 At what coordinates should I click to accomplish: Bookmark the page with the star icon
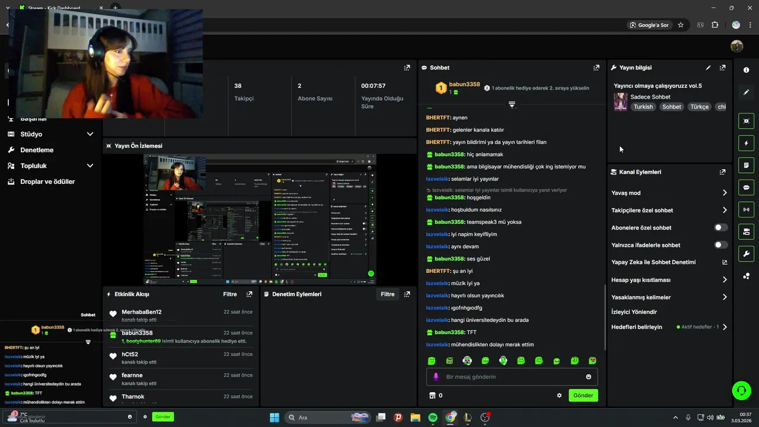click(681, 25)
